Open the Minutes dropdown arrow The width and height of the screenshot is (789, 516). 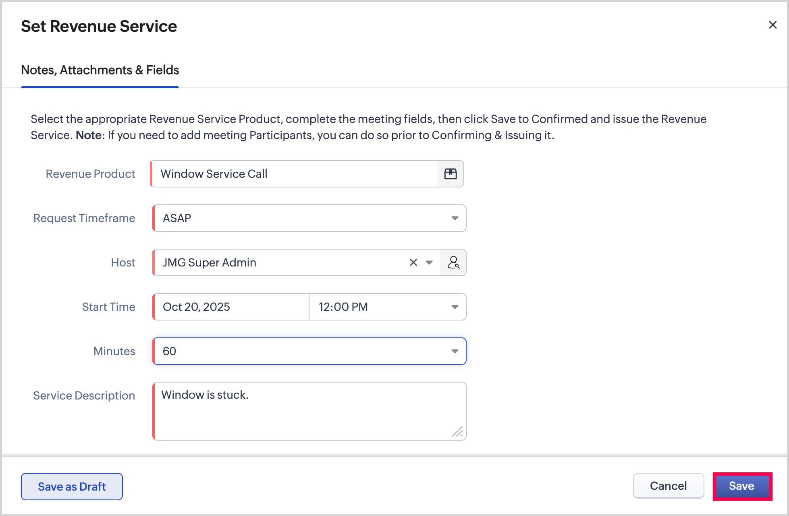455,351
